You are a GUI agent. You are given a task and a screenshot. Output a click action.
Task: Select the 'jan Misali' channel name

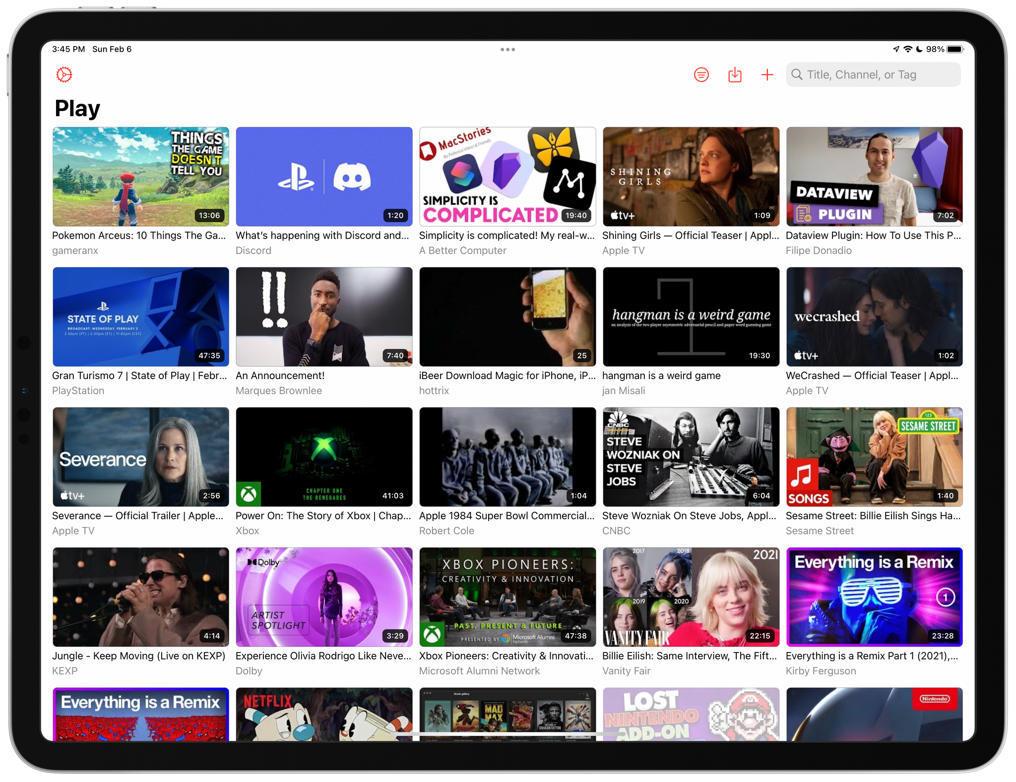[624, 391]
